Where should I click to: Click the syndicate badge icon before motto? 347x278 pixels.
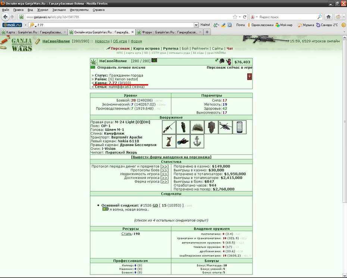[105, 209]
